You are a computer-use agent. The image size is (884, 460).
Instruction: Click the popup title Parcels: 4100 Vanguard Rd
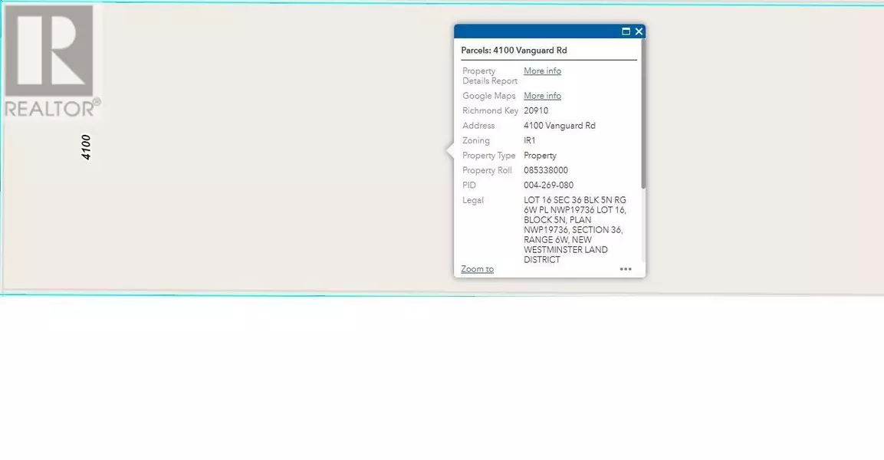[x=514, y=51]
